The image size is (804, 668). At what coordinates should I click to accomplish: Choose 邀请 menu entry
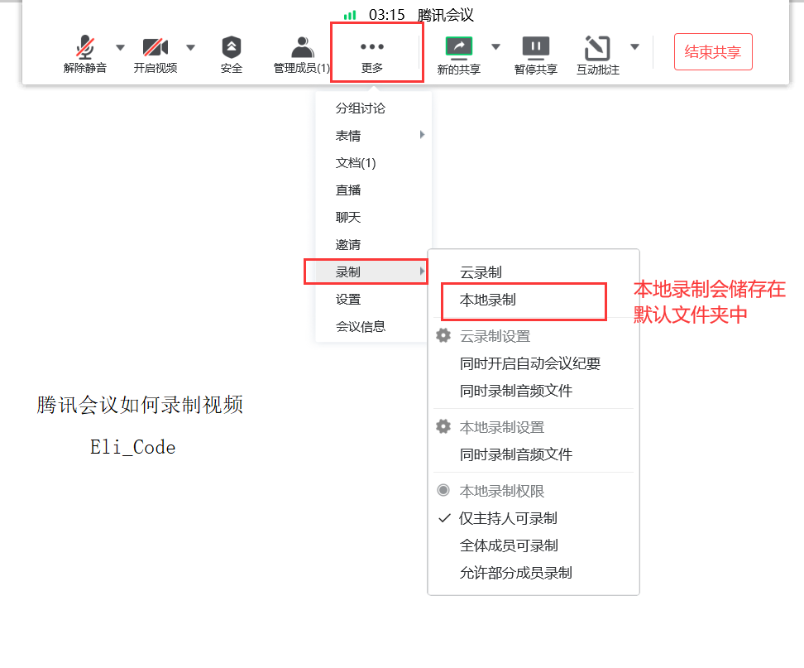pos(373,245)
